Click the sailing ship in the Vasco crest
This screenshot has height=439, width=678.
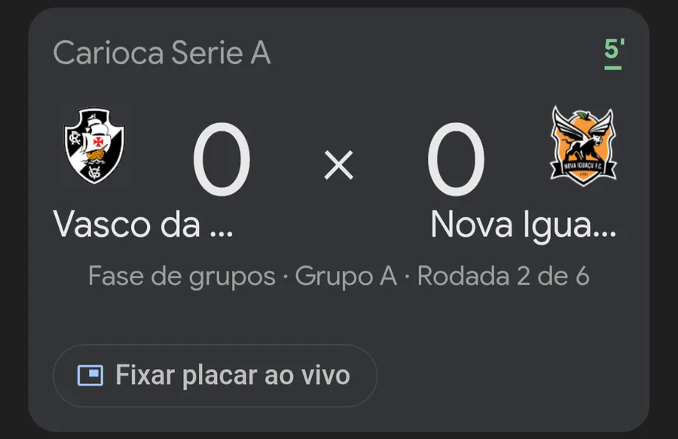point(96,136)
